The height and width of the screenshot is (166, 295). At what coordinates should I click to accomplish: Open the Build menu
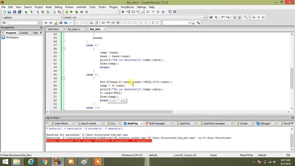[48, 7]
